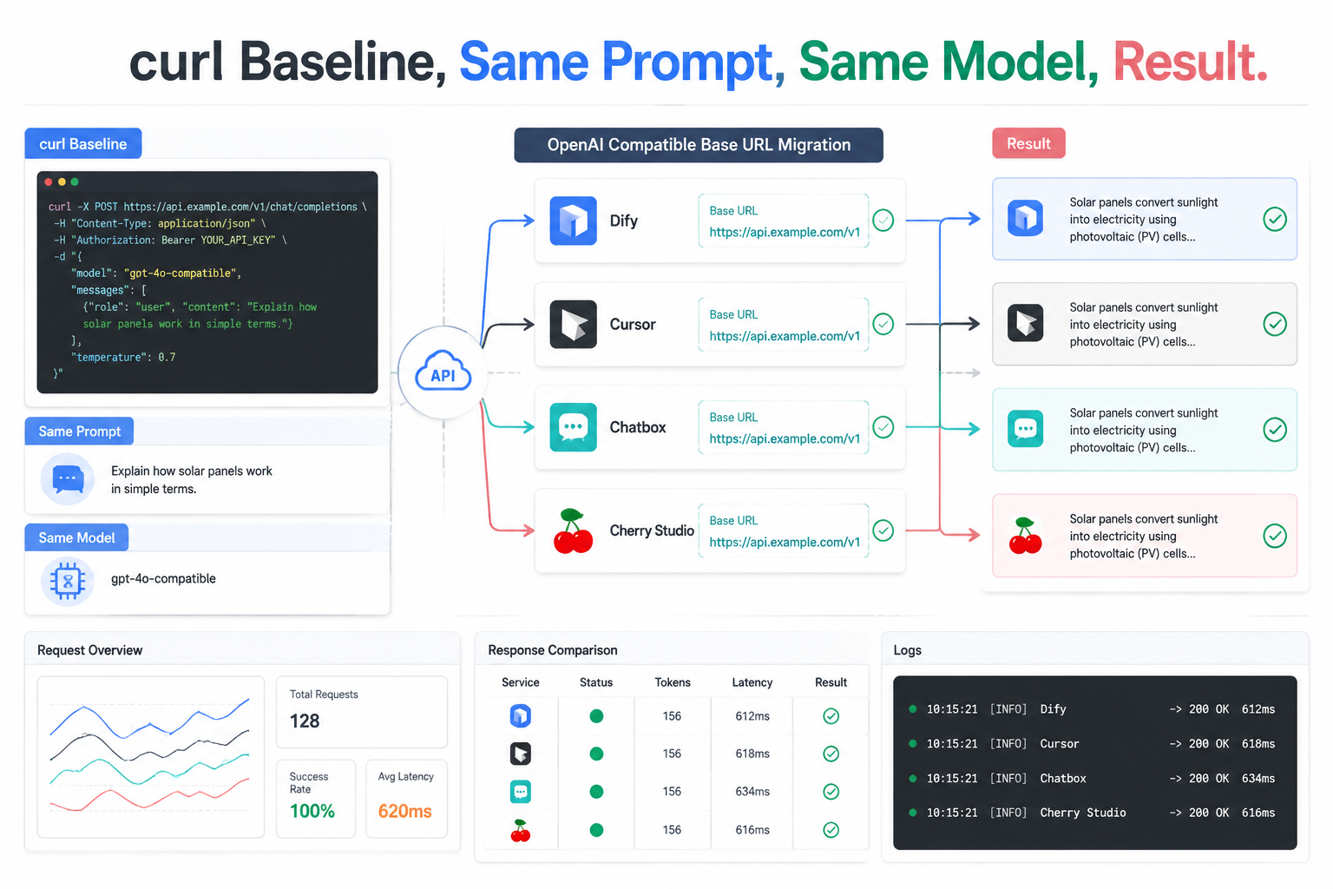Click green status dot in the 612ms row

(x=596, y=716)
